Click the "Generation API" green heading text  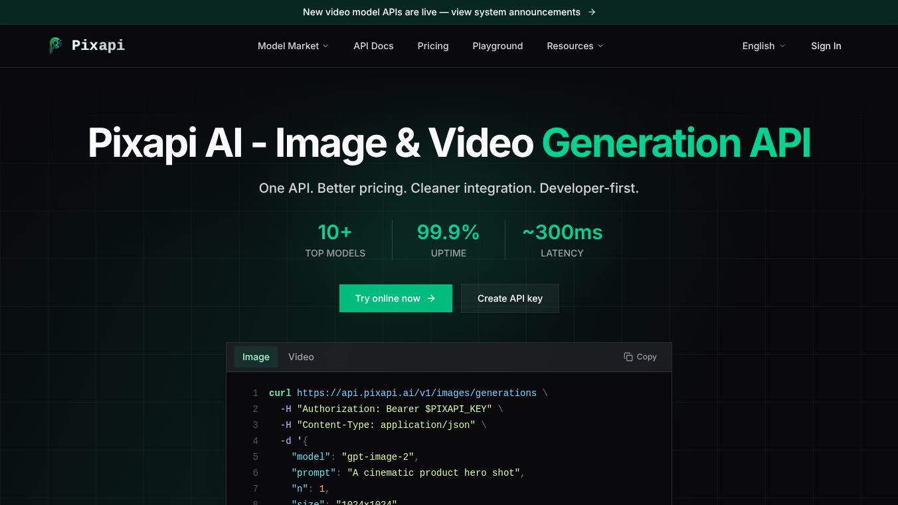point(676,143)
